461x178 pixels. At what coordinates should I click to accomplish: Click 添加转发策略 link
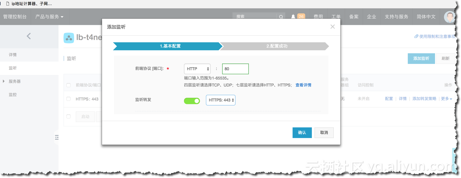(424, 99)
